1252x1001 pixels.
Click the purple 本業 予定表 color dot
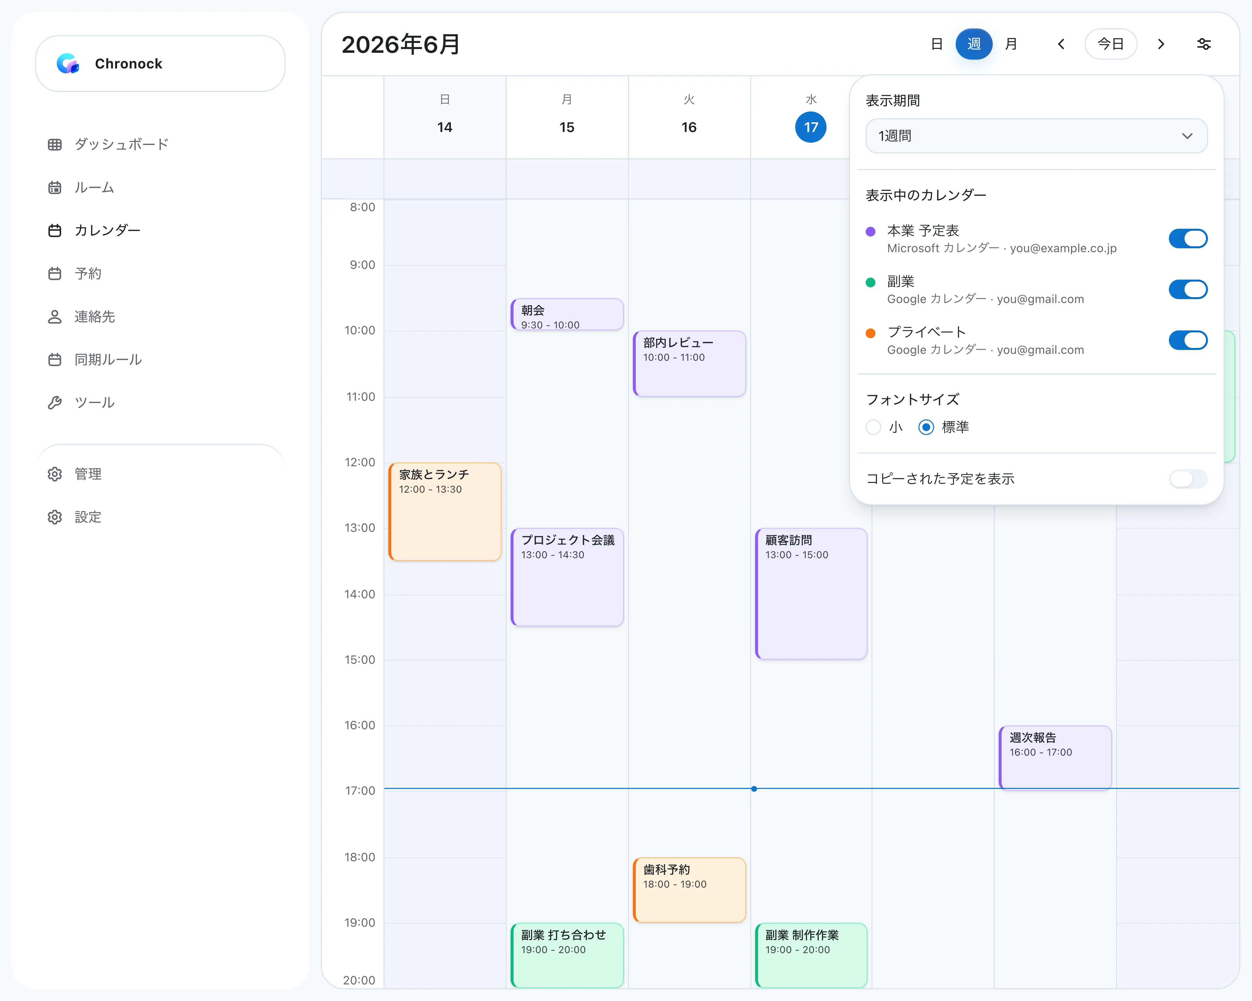(x=871, y=232)
